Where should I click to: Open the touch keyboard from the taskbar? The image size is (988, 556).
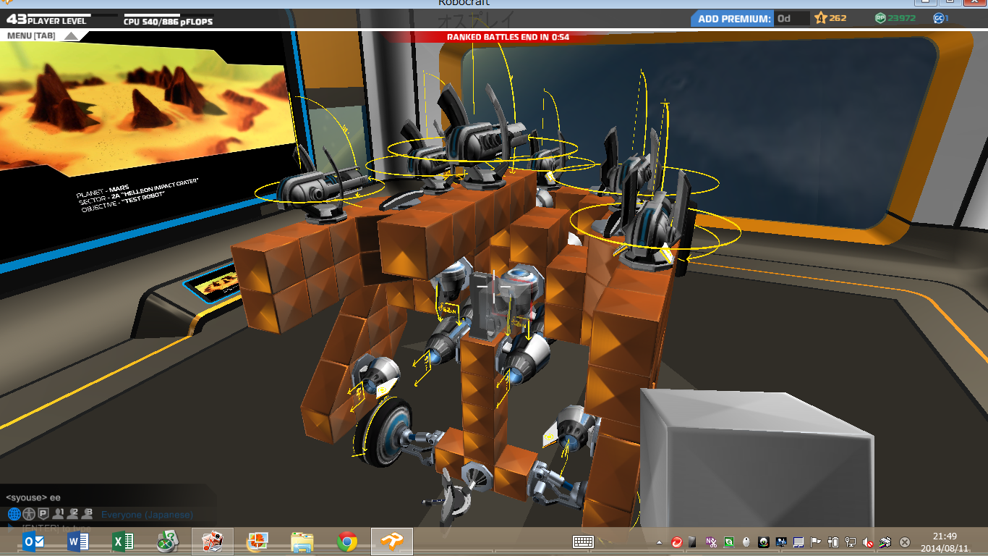point(584,542)
